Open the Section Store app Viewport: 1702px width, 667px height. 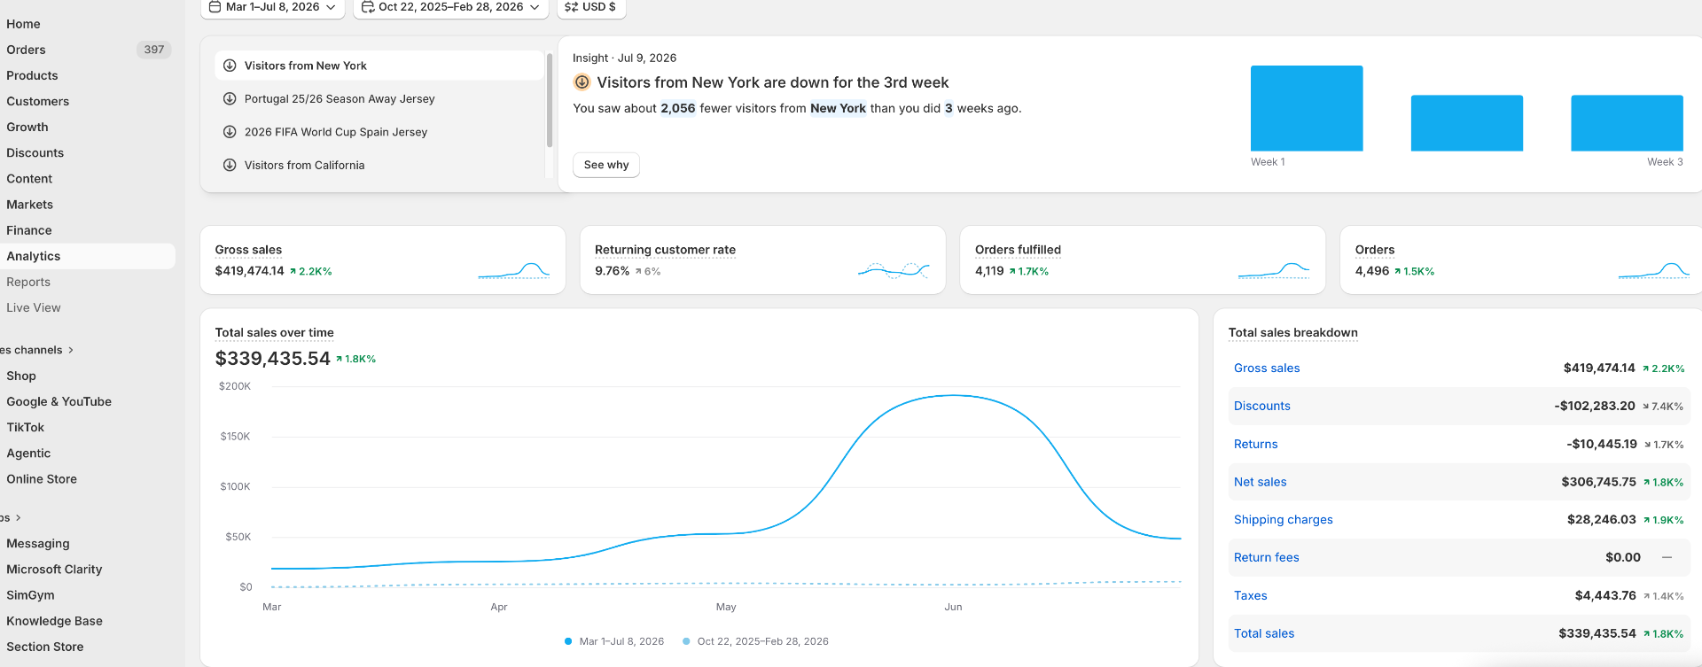click(45, 646)
